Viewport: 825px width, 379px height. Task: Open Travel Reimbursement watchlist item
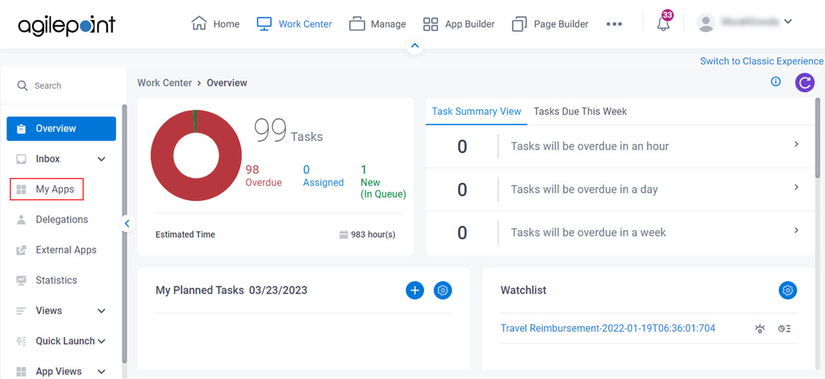608,328
